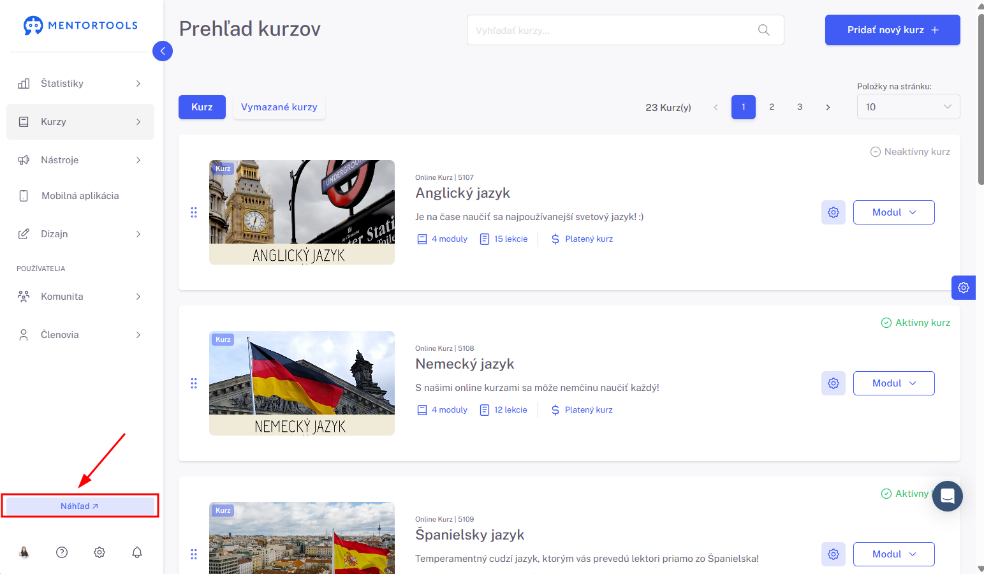Image resolution: width=984 pixels, height=574 pixels.
Task: Click the Pridať nový kurz button
Action: coord(892,30)
